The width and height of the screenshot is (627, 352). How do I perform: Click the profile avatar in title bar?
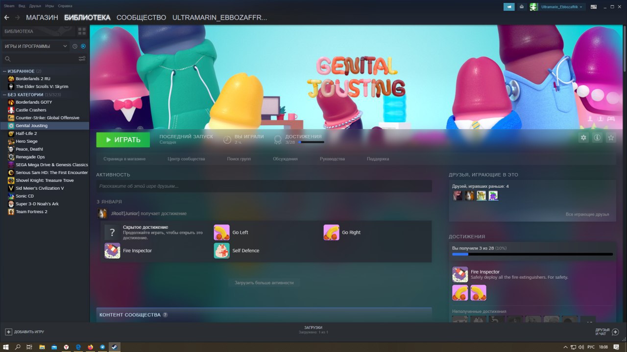(534, 7)
